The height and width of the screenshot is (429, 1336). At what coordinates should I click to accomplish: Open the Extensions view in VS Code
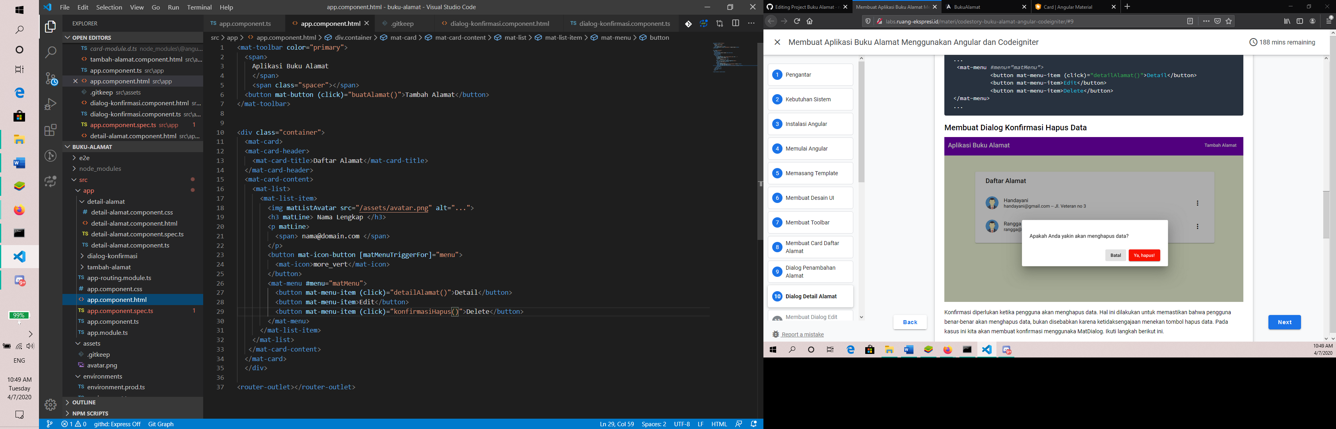(x=50, y=130)
